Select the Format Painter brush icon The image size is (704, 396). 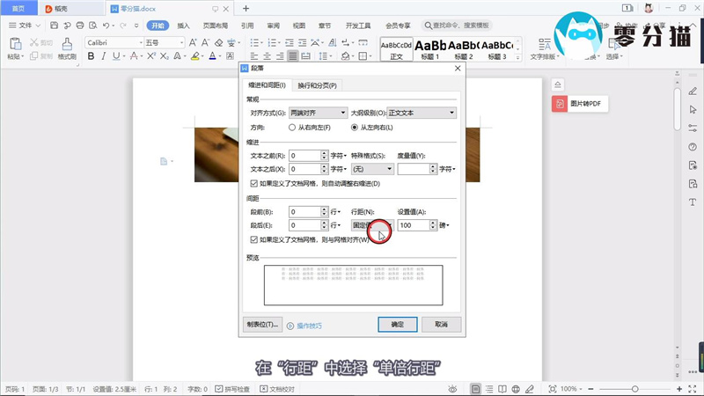pos(67,43)
